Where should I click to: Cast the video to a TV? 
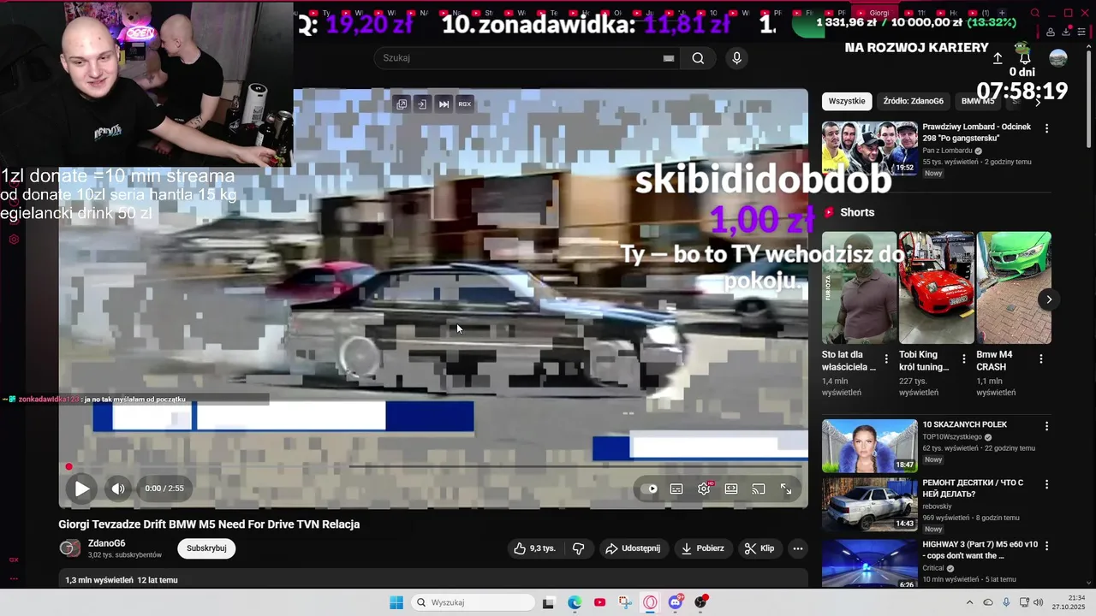(759, 489)
